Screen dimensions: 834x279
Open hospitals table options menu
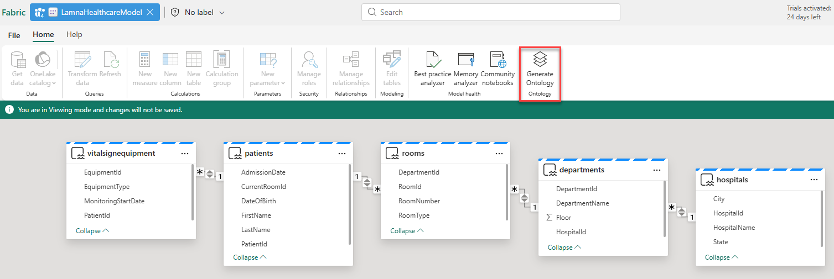pos(814,180)
